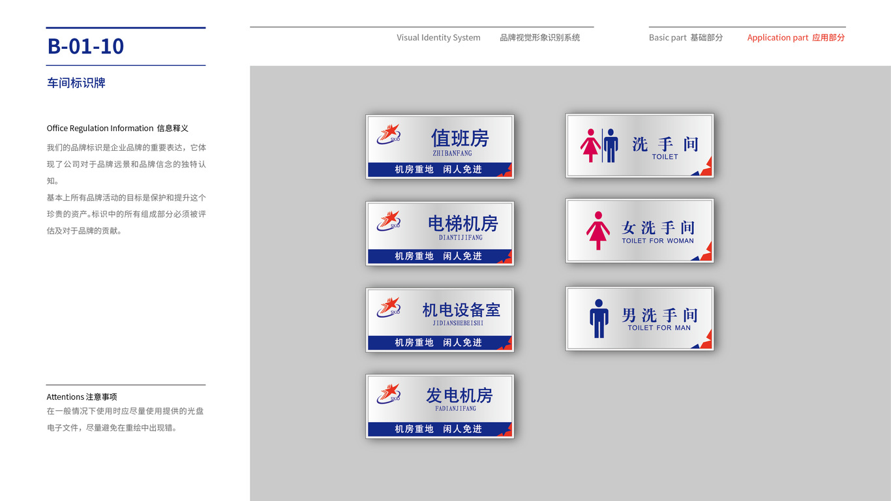Click the star logo on 电梯机房 sign
This screenshot has width=891, height=501.
click(389, 220)
